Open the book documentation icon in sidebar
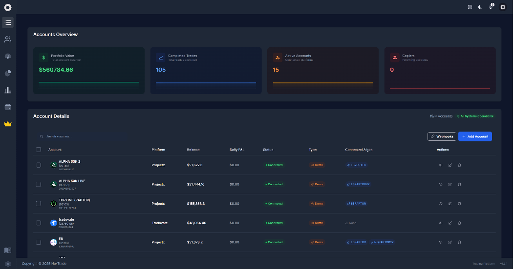 coord(8,250)
